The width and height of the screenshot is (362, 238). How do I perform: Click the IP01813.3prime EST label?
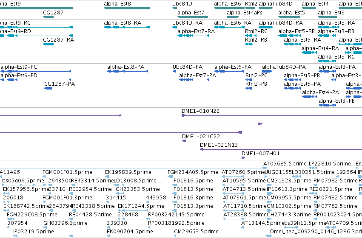point(193,206)
